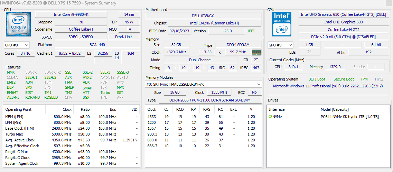Click the green memory module icon
393x172 pixels.
click(256, 52)
